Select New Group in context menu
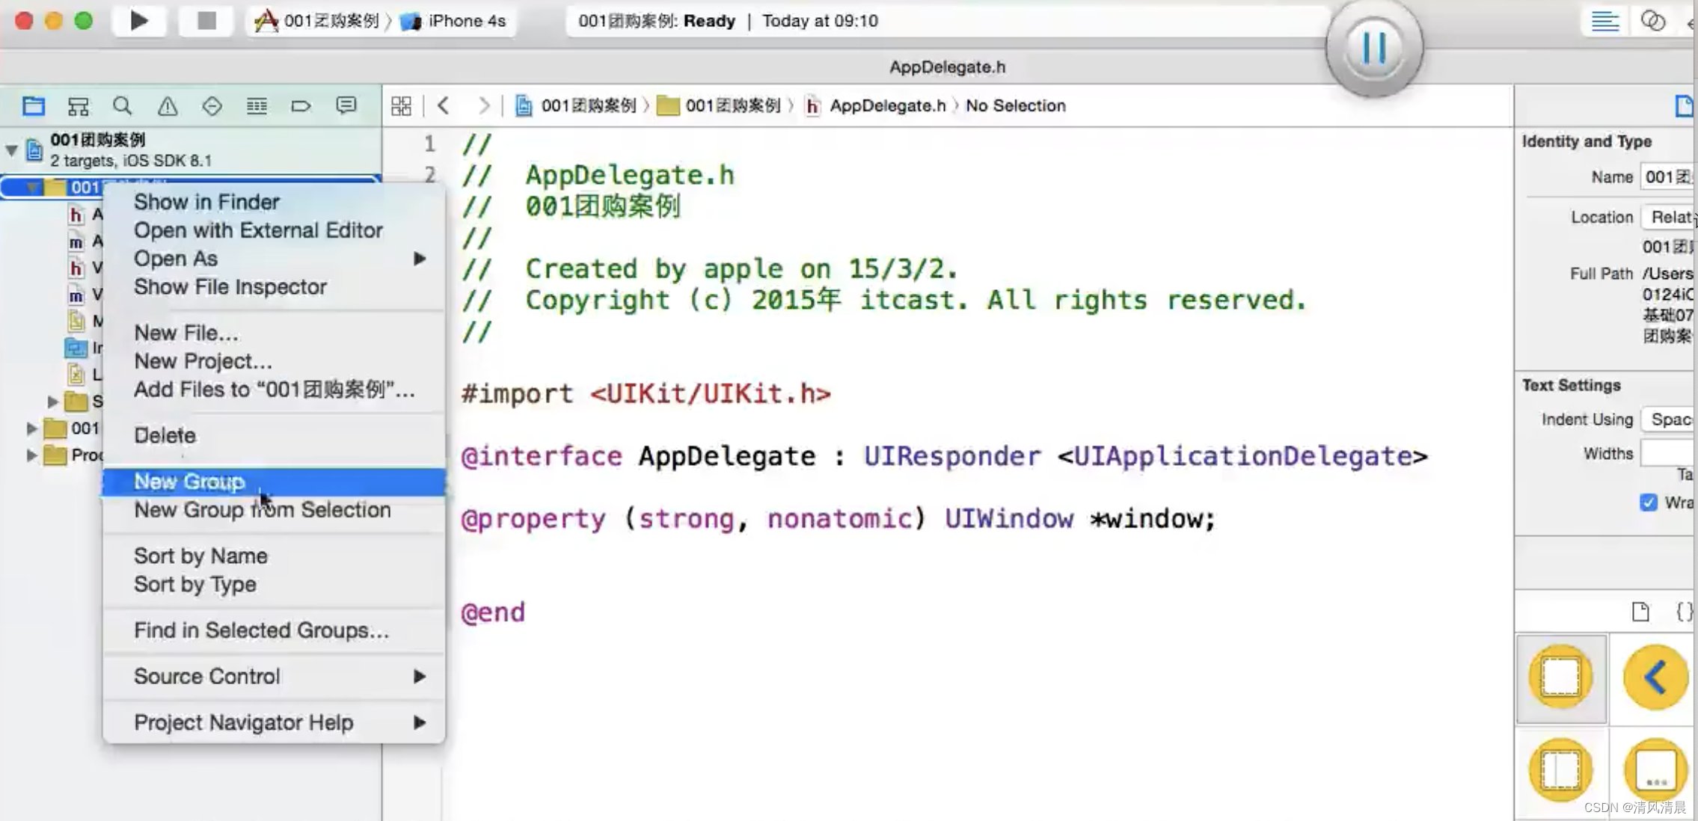 [x=189, y=482]
